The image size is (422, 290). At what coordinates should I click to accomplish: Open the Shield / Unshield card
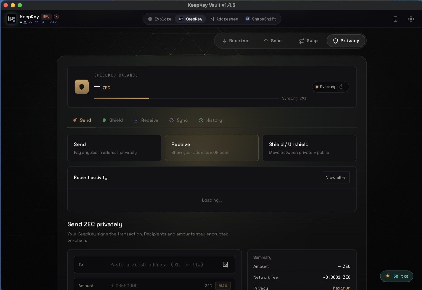coord(309,148)
